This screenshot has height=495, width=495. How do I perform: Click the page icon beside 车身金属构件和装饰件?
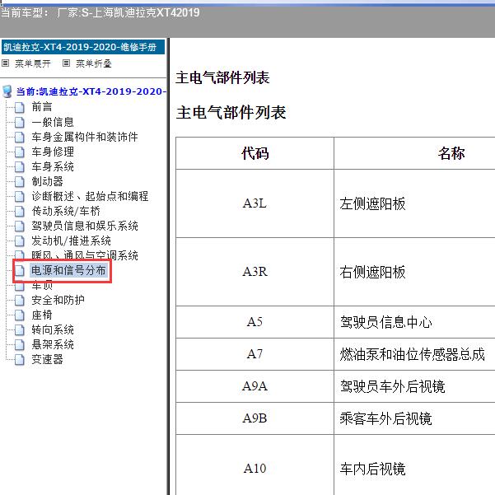click(20, 137)
